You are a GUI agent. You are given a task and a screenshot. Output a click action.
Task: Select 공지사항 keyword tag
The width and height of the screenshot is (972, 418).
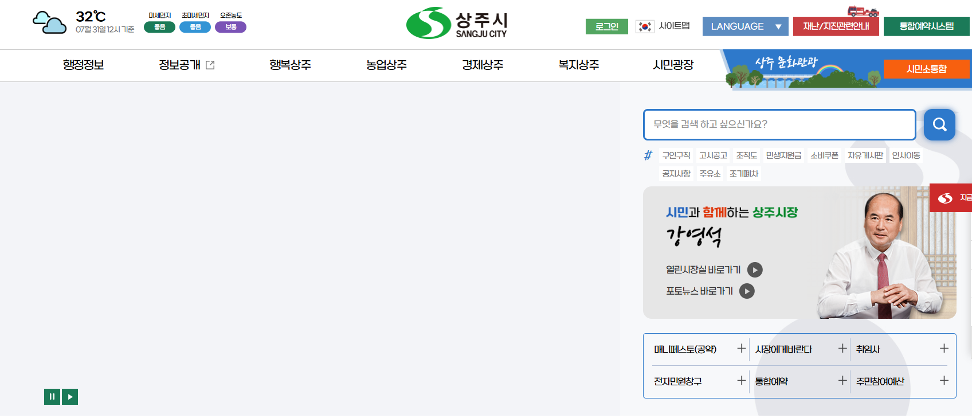(x=676, y=174)
